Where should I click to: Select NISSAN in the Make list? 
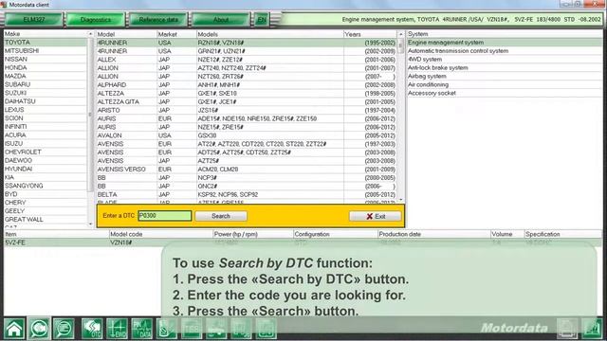(x=46, y=59)
